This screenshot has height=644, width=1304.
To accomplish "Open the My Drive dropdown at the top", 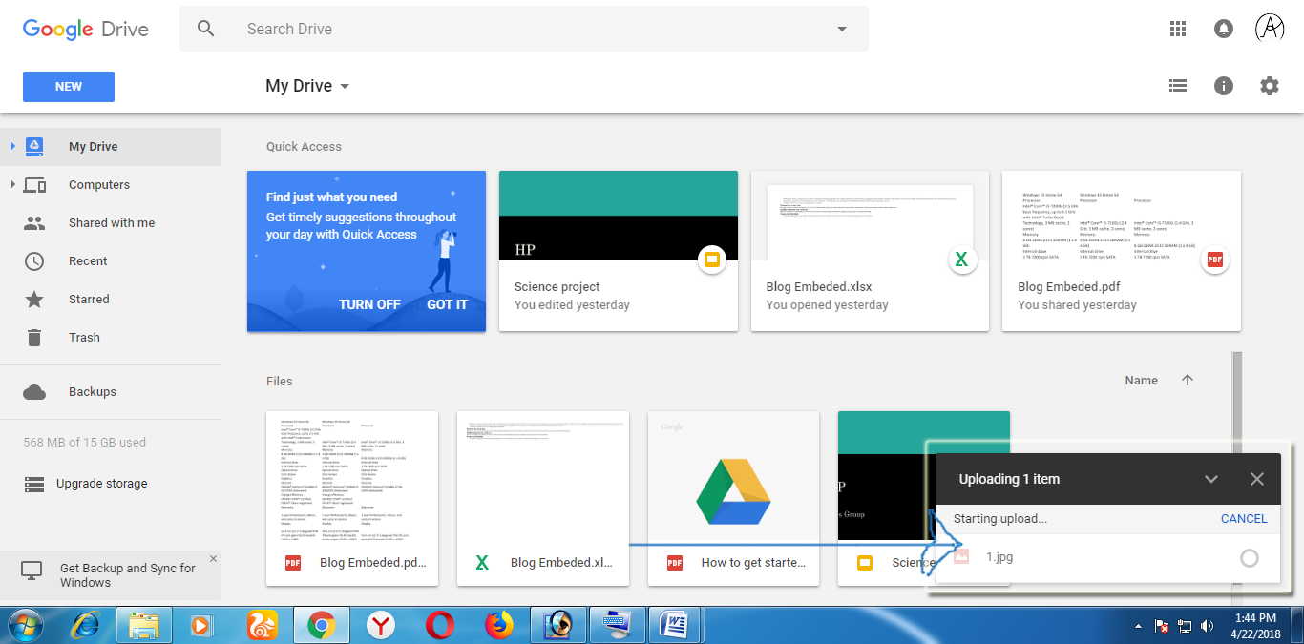I will [x=307, y=86].
